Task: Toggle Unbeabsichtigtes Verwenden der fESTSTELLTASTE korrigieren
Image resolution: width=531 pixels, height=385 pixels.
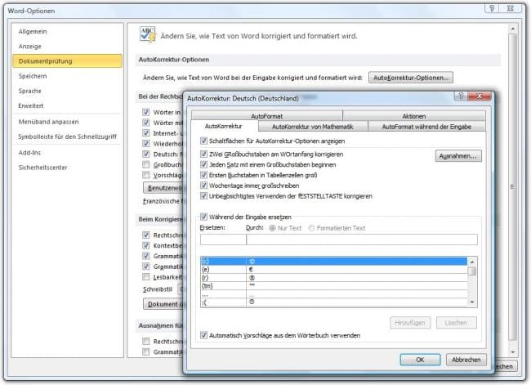Action: click(203, 196)
